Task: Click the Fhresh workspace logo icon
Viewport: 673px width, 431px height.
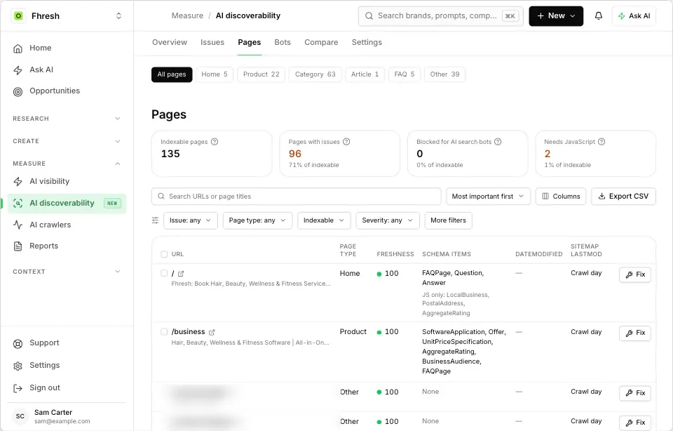Action: click(x=18, y=16)
